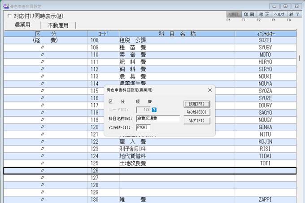Select the 地代賃借料 row

click(150, 156)
